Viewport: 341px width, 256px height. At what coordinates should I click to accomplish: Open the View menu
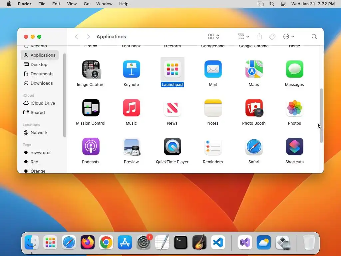pyautogui.click(x=72, y=4)
